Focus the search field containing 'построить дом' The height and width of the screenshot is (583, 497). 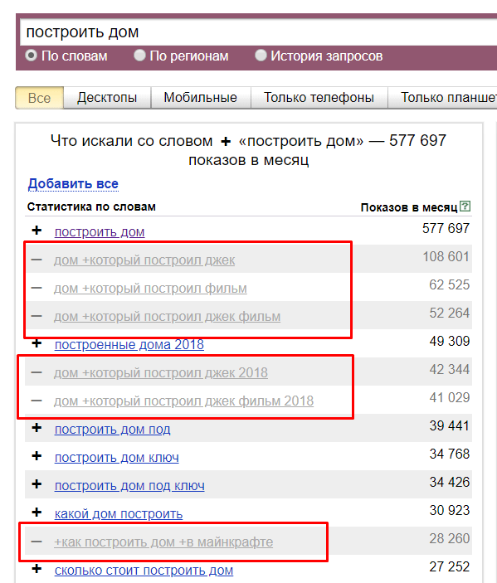[259, 32]
